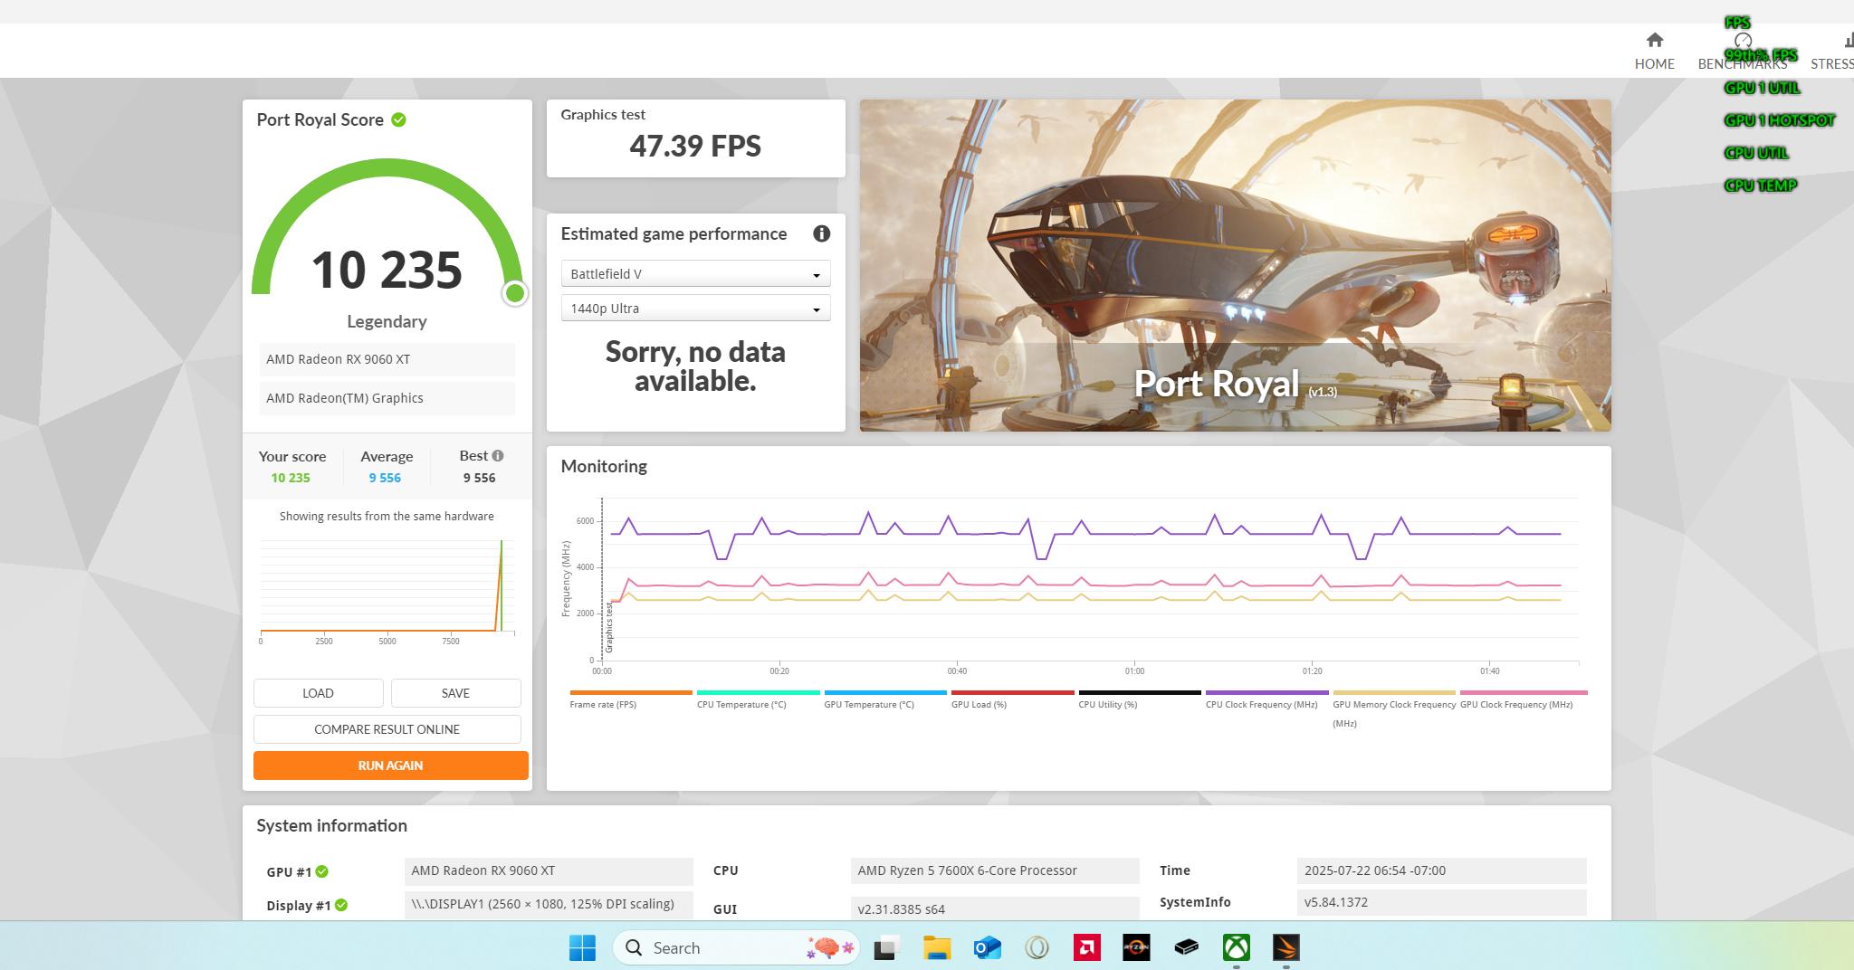Click the green validation check beside Port Royal Score

coord(398,119)
